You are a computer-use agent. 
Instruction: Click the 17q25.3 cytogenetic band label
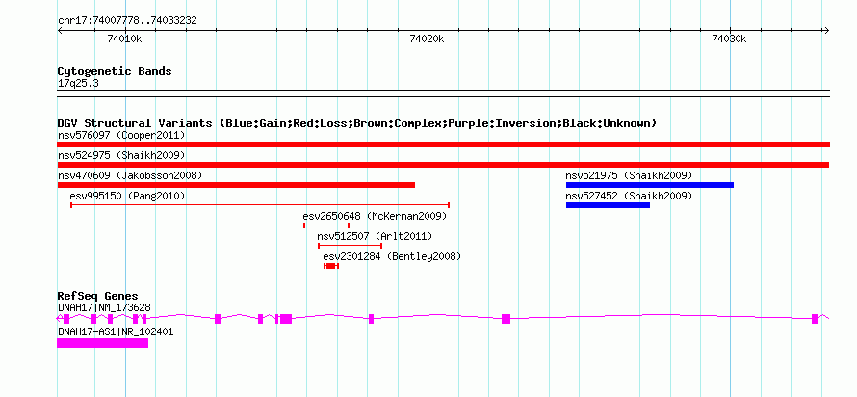point(78,84)
